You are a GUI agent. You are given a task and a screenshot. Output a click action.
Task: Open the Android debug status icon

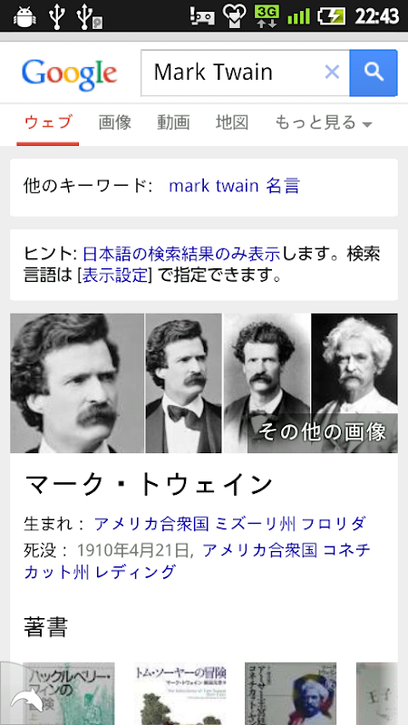coord(24,15)
